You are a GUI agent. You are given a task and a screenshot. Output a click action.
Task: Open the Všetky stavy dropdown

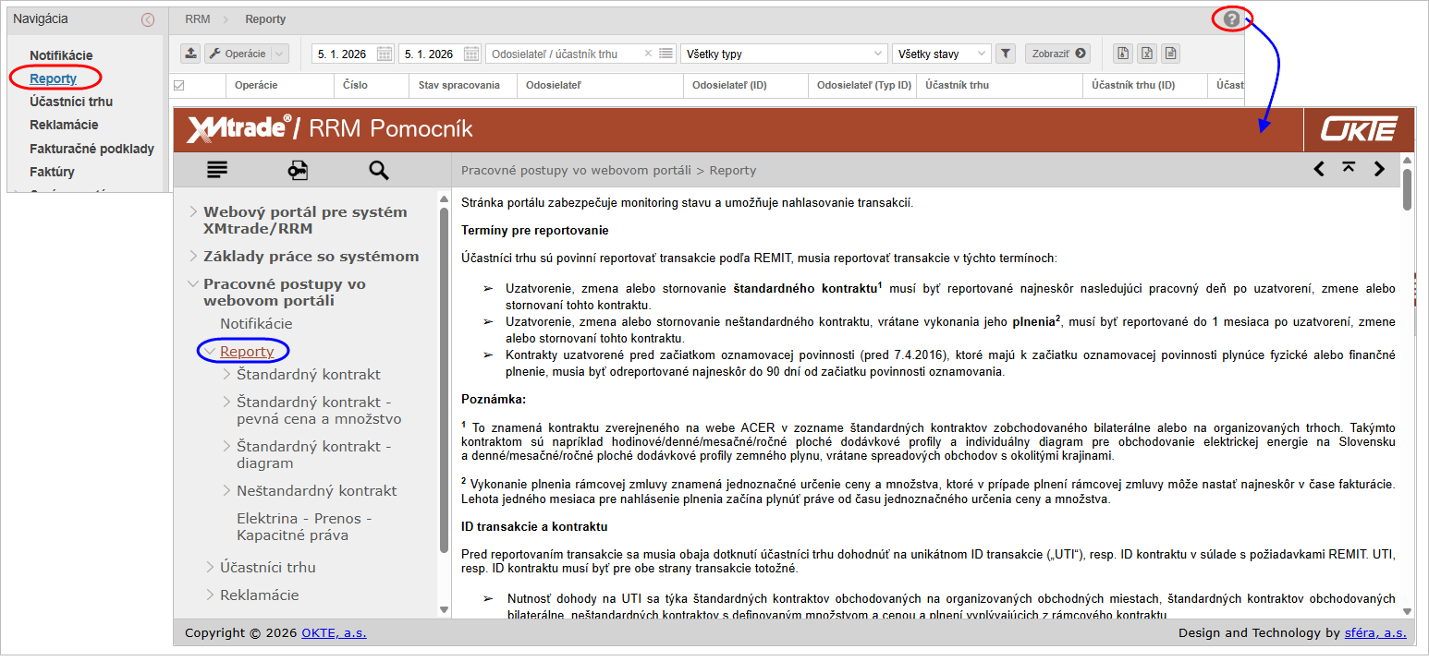tap(941, 54)
